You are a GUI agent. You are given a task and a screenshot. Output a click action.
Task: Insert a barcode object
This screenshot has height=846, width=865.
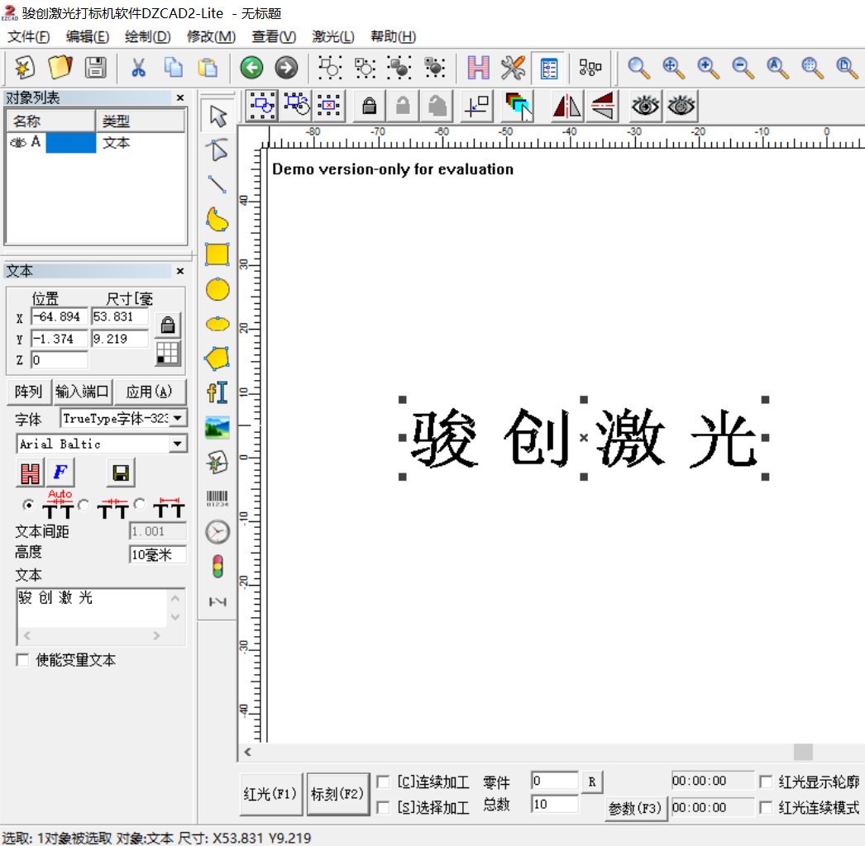coord(217,497)
